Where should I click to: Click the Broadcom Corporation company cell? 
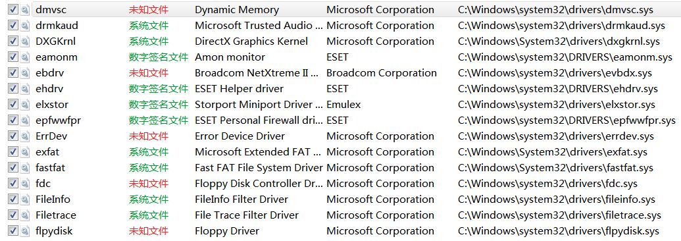tap(382, 73)
